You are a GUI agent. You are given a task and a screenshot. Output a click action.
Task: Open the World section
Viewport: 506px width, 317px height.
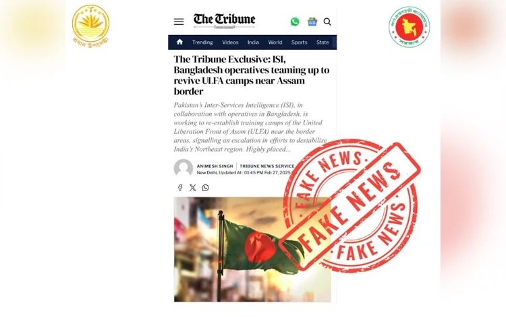(275, 42)
